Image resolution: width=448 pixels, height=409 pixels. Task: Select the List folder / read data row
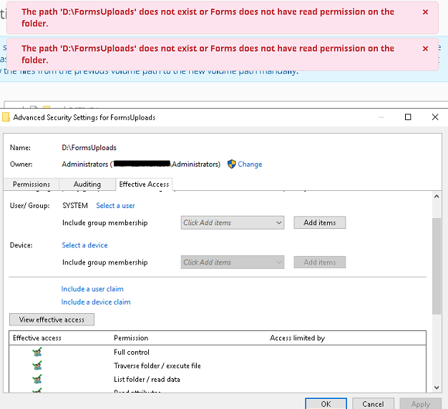(x=218, y=379)
